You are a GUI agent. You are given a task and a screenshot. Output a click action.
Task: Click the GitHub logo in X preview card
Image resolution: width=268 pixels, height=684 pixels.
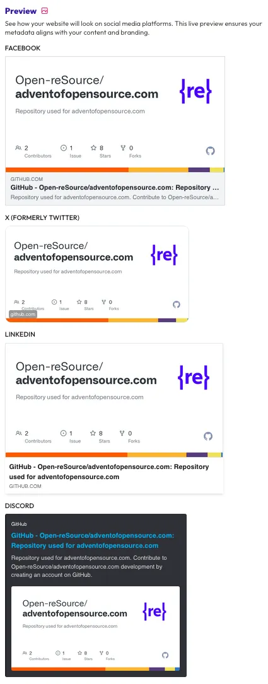pos(177,304)
